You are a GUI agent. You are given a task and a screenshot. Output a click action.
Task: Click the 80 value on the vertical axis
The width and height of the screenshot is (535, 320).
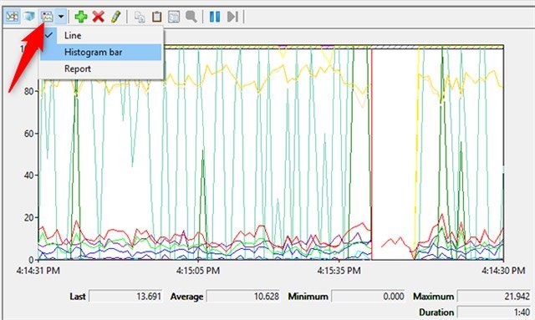[x=28, y=91]
